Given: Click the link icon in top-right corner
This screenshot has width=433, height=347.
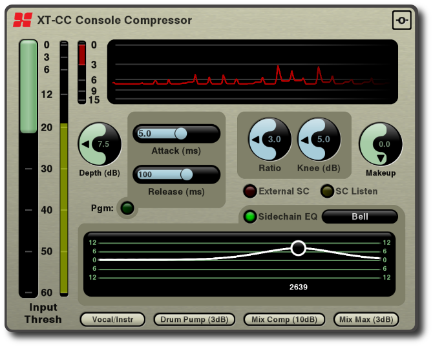Looking at the screenshot, I should (x=402, y=20).
